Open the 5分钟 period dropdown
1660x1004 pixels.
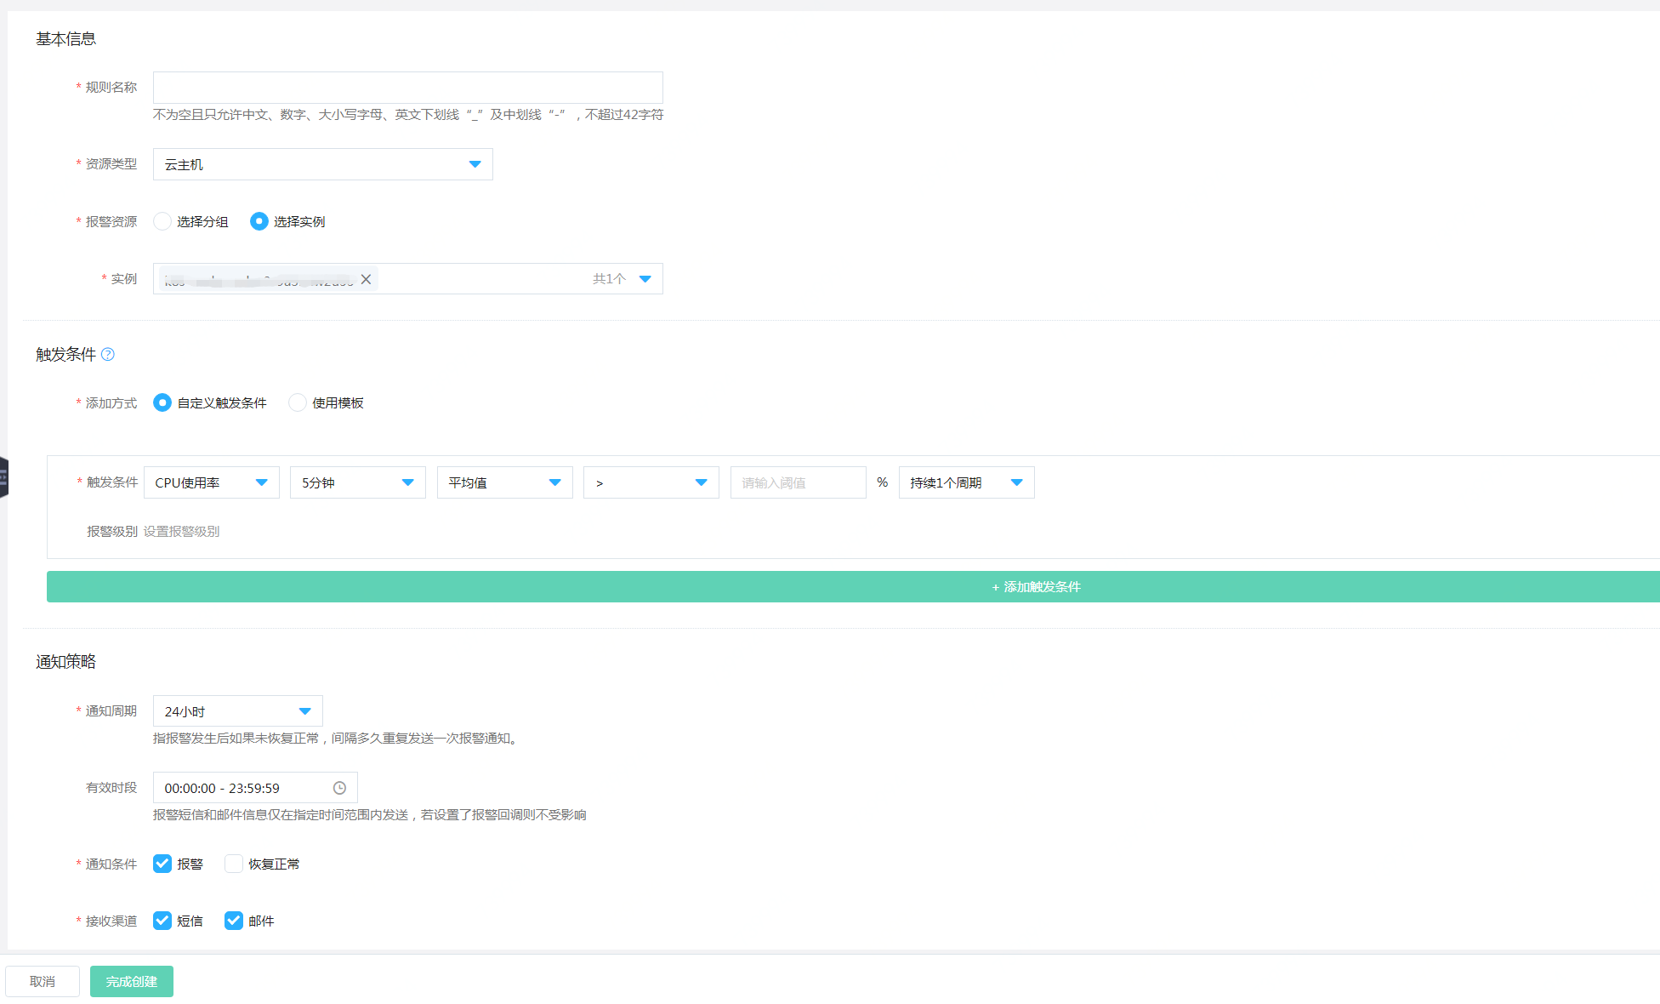coord(357,482)
